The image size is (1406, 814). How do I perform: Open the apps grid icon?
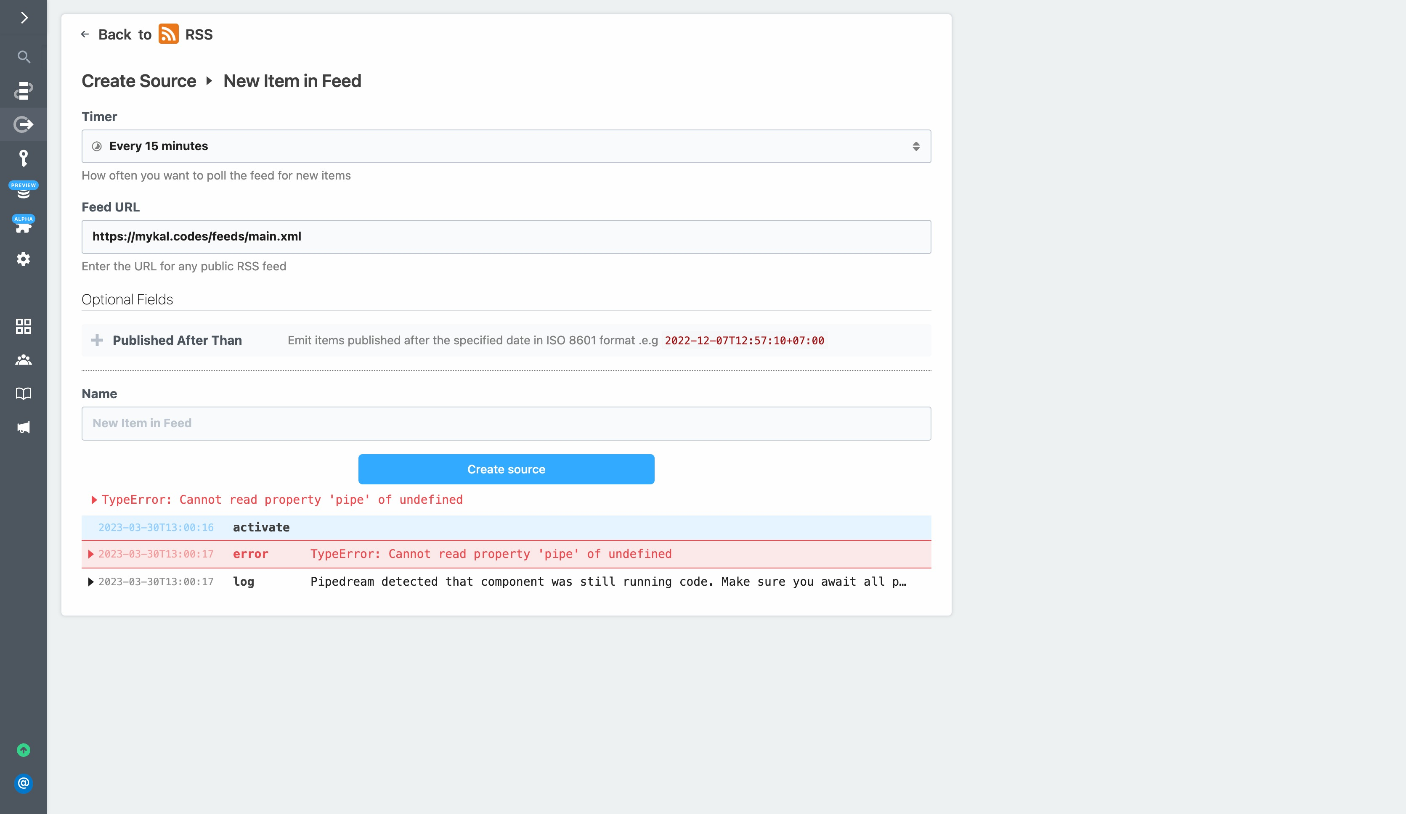pyautogui.click(x=24, y=326)
